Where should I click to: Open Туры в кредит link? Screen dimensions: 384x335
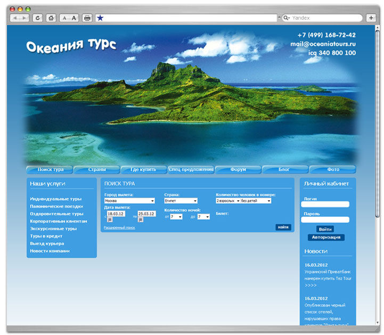(x=46, y=236)
